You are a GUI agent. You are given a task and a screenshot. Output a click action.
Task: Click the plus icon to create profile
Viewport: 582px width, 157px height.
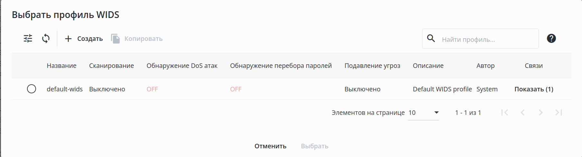click(68, 39)
